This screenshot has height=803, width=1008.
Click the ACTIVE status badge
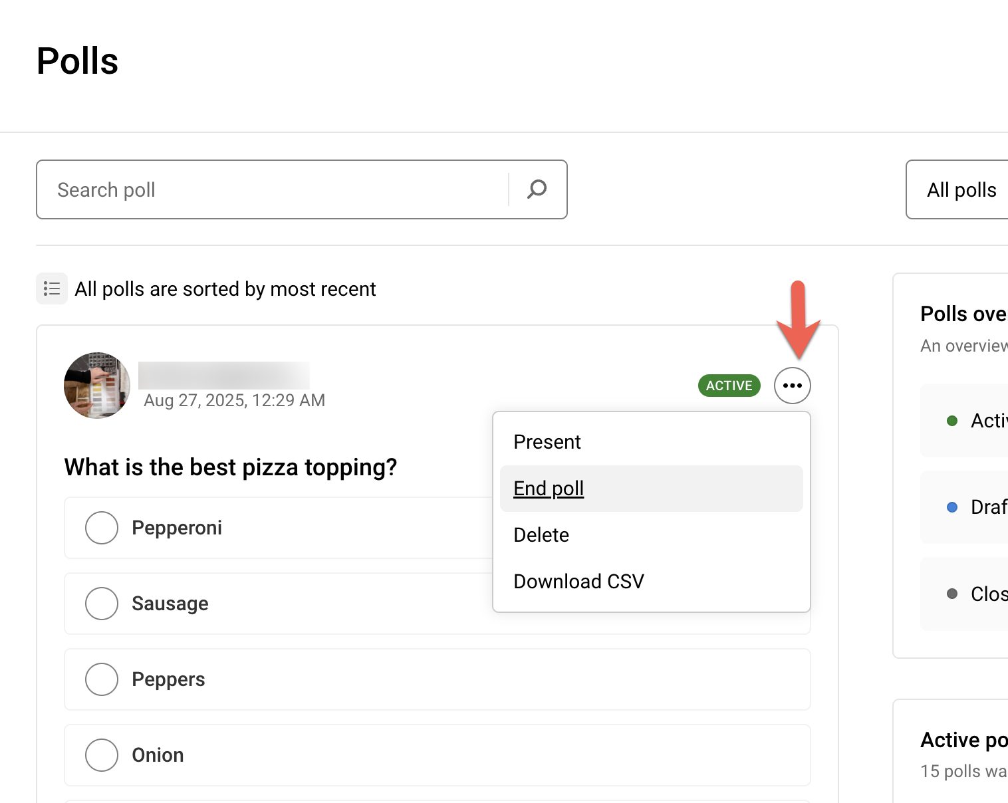coord(729,386)
